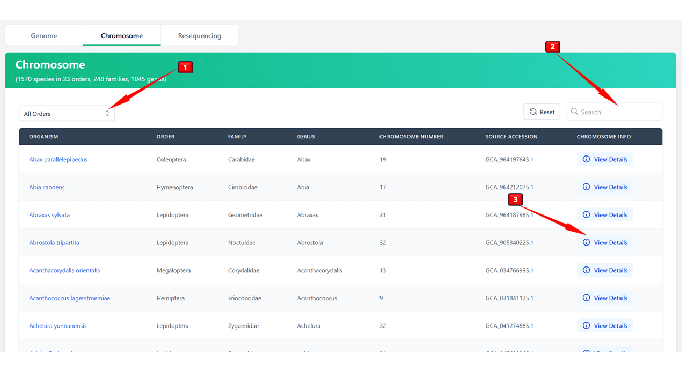This screenshot has width=687, height=386.
Task: Follow the Achelura yunnanensis link
Action: 57,326
